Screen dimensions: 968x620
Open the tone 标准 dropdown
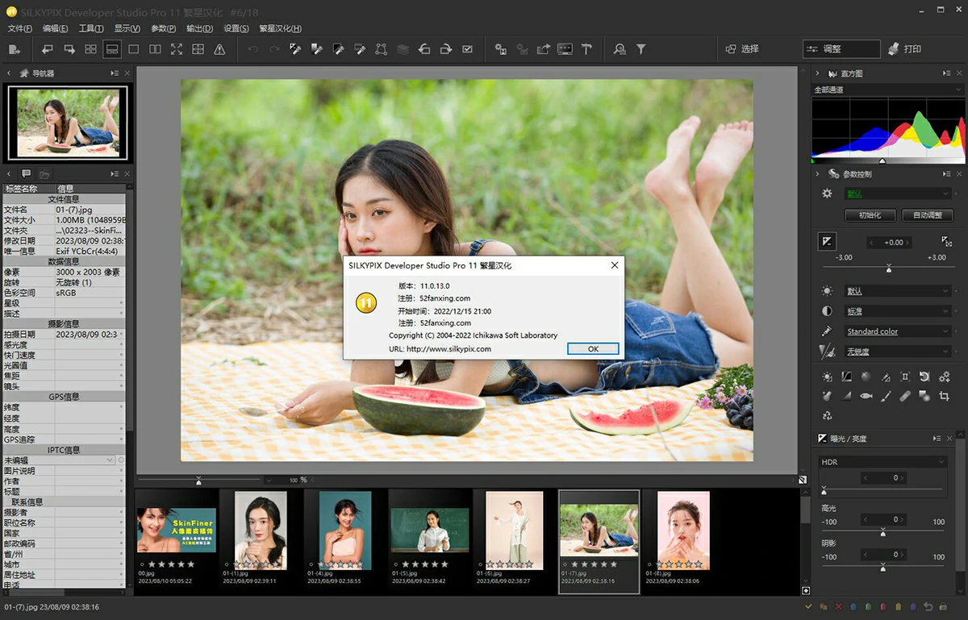click(898, 311)
